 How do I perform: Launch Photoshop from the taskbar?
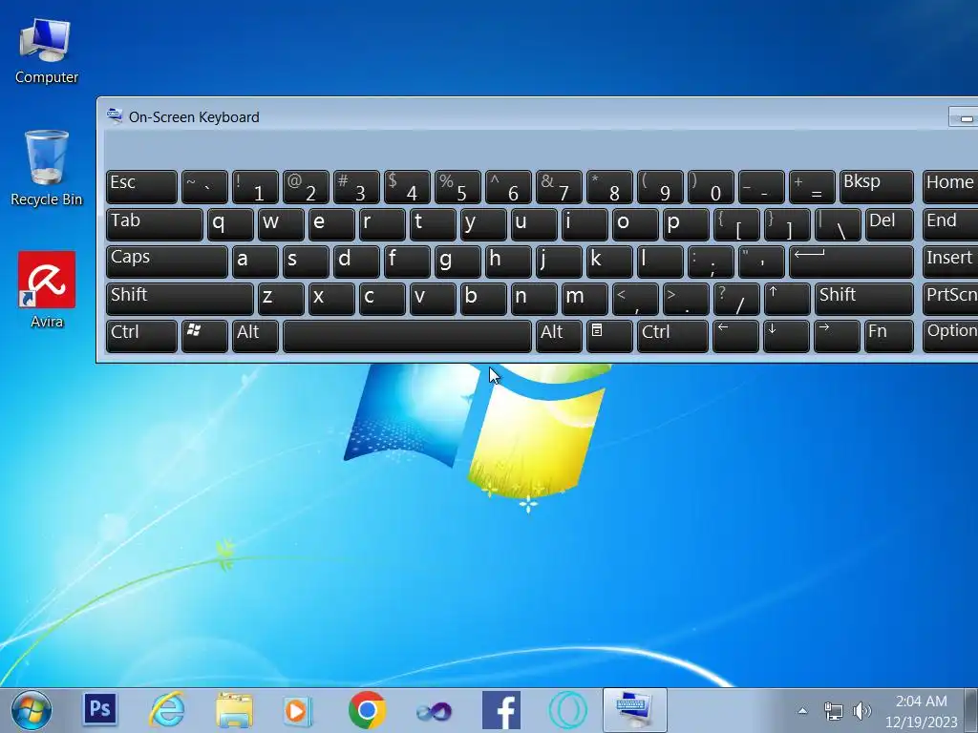click(x=99, y=709)
